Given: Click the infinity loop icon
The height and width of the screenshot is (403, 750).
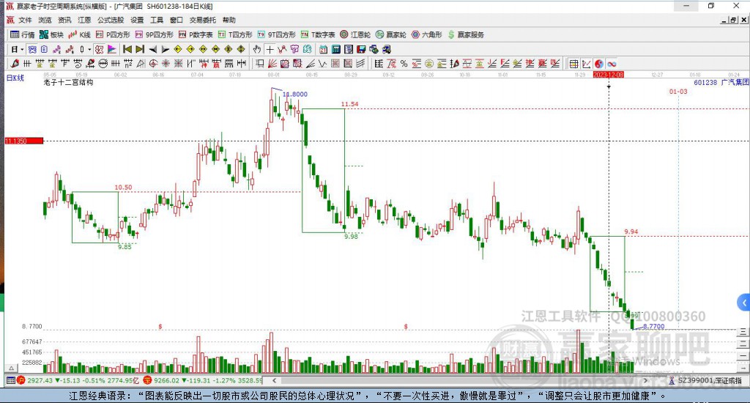Looking at the screenshot, I should (612, 64).
